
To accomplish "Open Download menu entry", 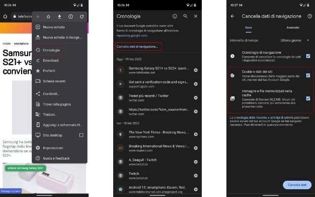I will click(60, 60).
